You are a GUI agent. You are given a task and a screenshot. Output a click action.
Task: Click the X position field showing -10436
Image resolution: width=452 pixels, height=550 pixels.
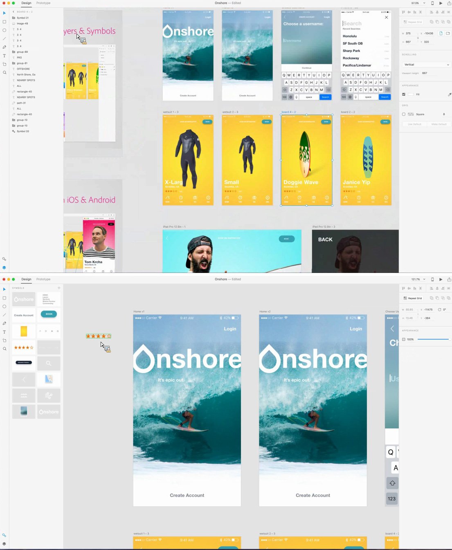tap(429, 34)
